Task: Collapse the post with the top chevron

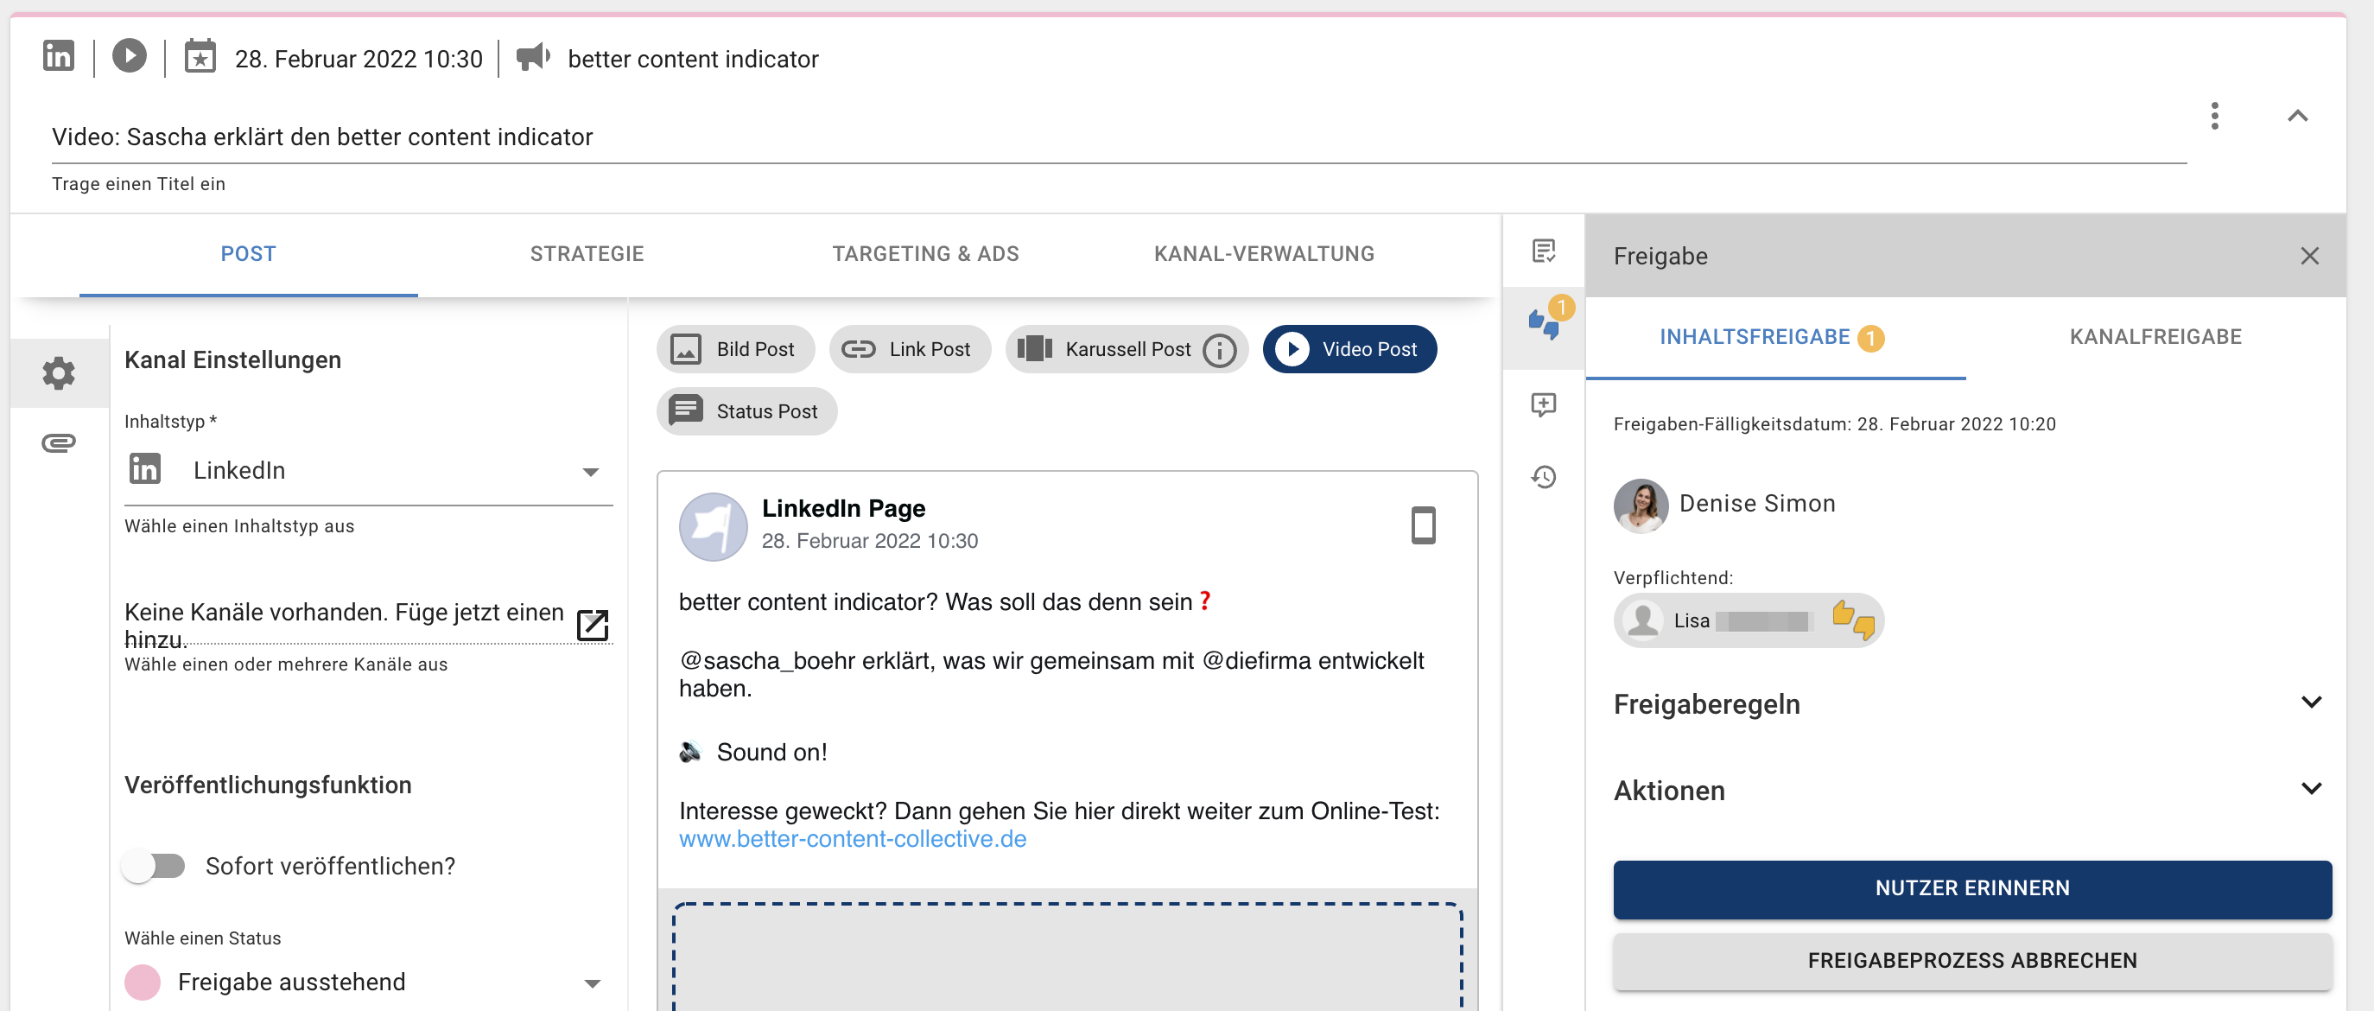Action: click(x=2297, y=116)
